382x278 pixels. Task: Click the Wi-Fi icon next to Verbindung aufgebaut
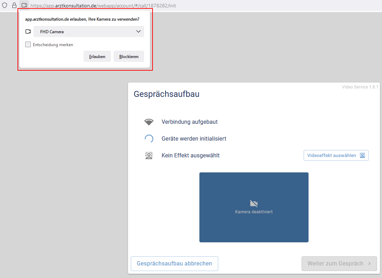(149, 122)
